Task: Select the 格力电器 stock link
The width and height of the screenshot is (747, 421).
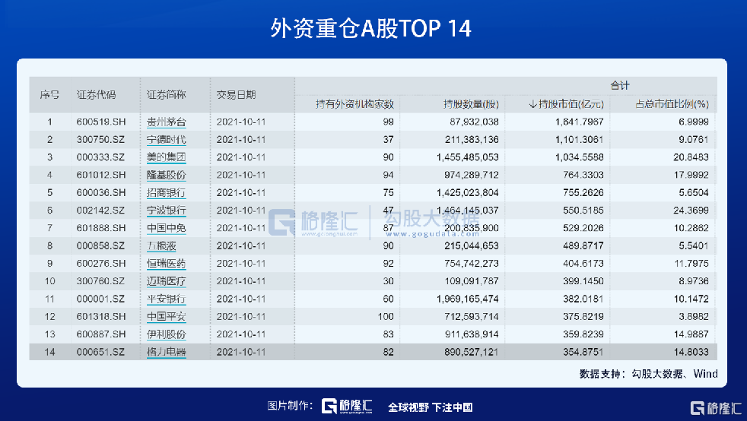Action: pyautogui.click(x=166, y=353)
